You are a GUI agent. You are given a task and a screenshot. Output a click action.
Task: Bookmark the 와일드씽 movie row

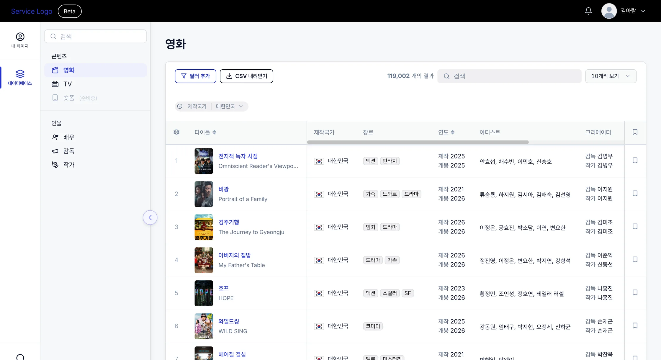[x=635, y=325]
